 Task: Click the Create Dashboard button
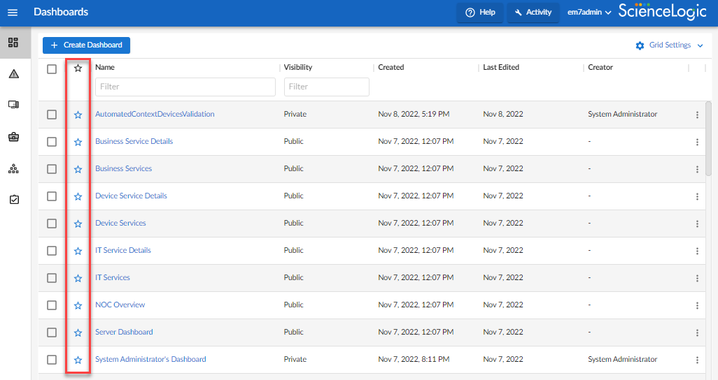point(86,45)
